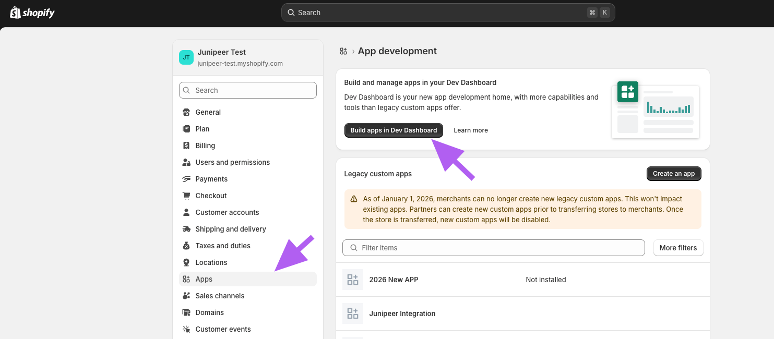Image resolution: width=774 pixels, height=339 pixels.
Task: Click the General settings store icon
Action: click(x=186, y=112)
